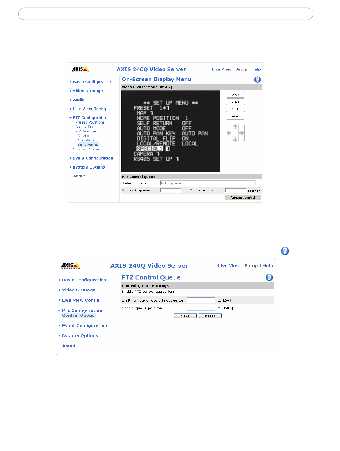Click the help icon beside On-Screen Display Menu

(257, 80)
